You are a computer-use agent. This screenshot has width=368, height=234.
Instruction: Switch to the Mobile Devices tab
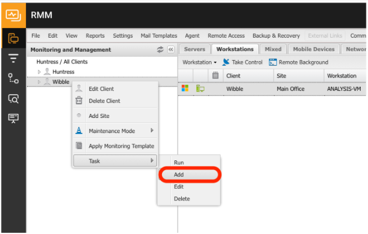pos(314,49)
